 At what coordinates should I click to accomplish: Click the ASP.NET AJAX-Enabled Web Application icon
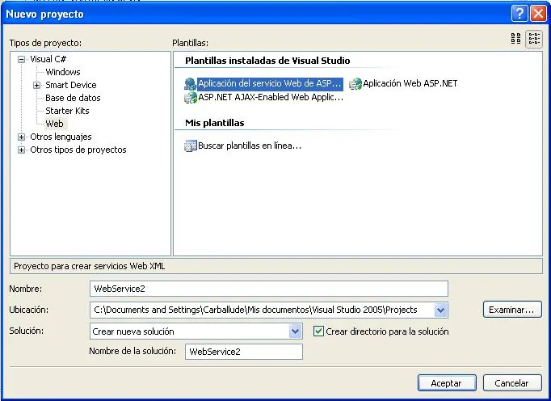[191, 98]
